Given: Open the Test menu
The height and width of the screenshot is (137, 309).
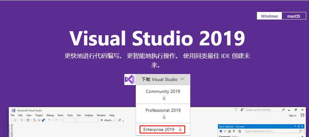Looking at the screenshot, I should (79, 115).
